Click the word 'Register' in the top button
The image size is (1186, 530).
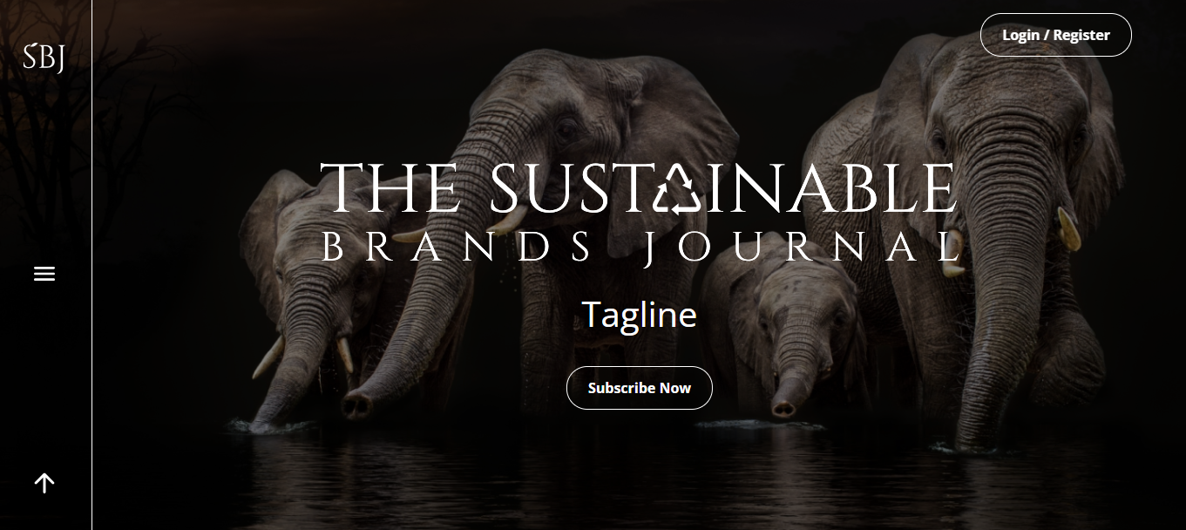1081,35
